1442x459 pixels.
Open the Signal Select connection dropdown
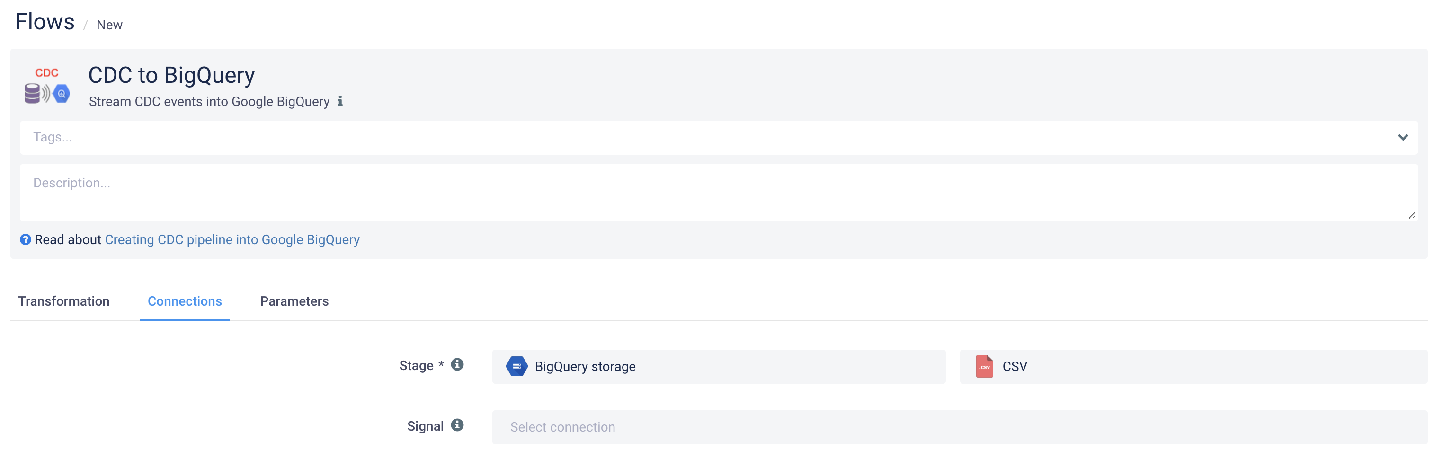pos(960,427)
